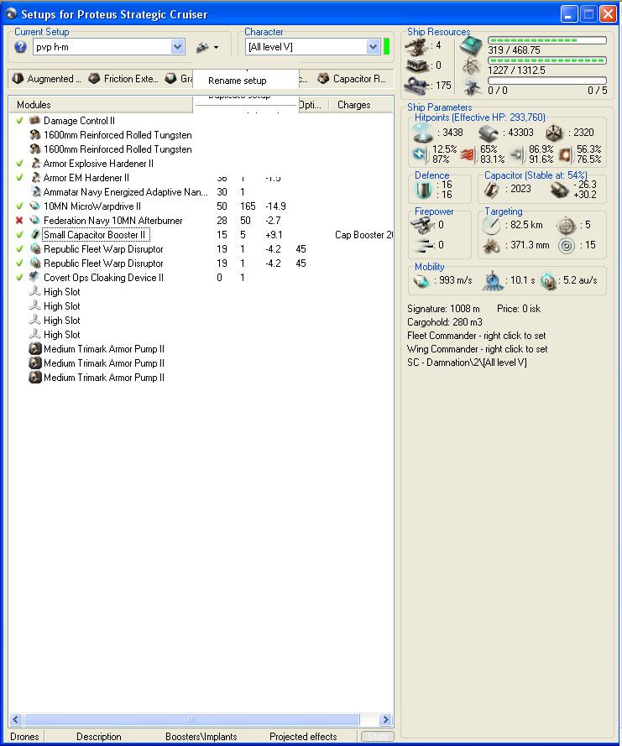Select Friction Extension subsystem tab
The width and height of the screenshot is (622, 746).
click(123, 79)
